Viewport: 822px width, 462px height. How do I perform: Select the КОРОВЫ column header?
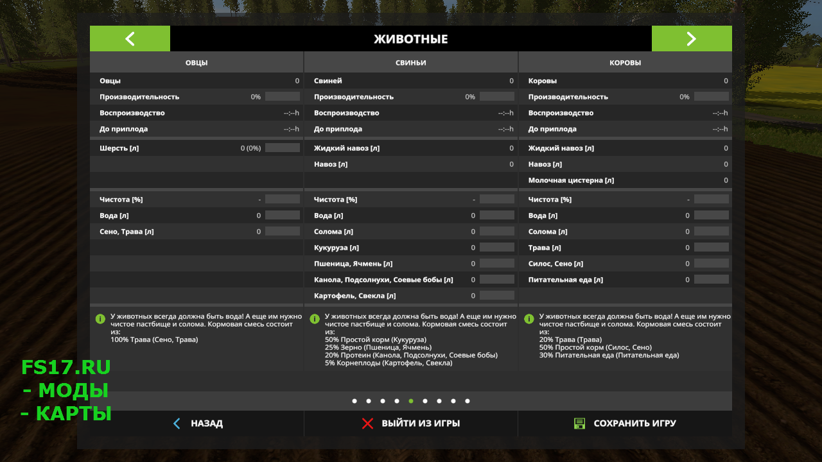pyautogui.click(x=625, y=63)
